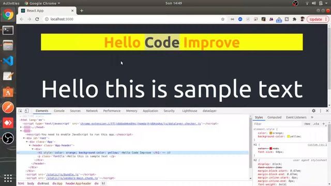Switch to the Computed styles tab
Screen dimensions: 331x186
point(275,117)
